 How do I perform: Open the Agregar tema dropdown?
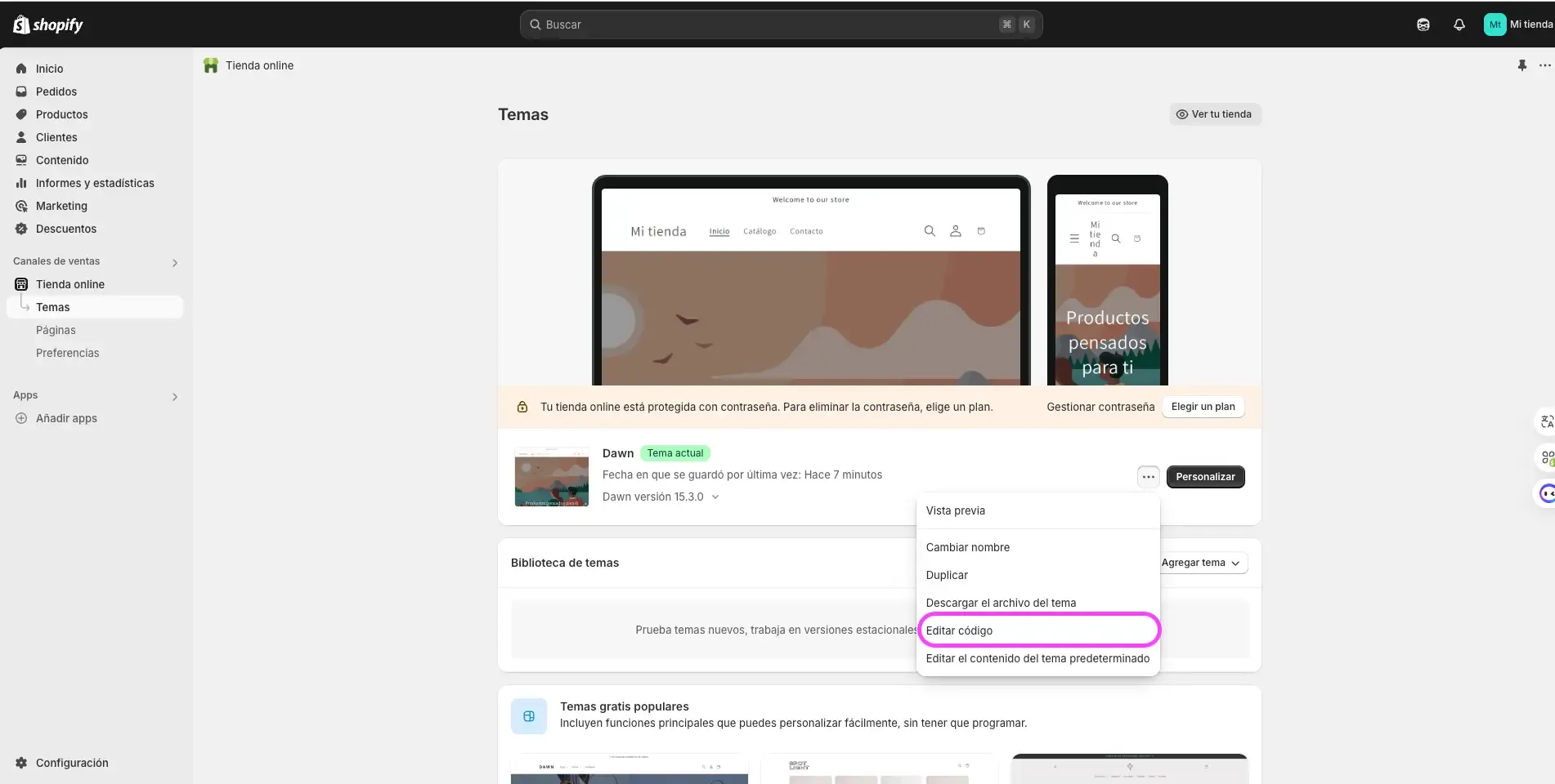point(1200,563)
